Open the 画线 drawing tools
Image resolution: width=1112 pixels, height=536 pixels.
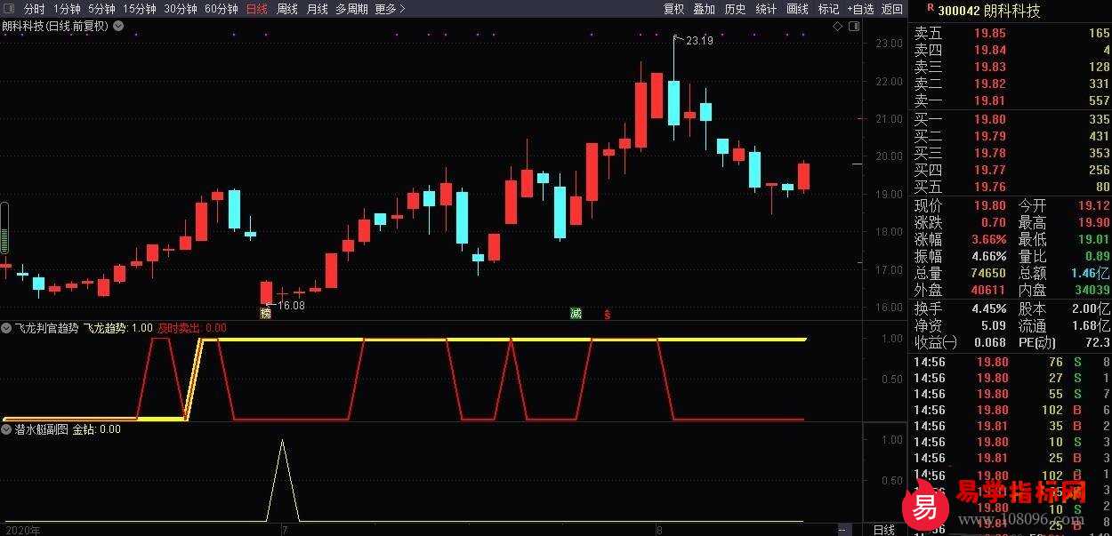pyautogui.click(x=797, y=9)
